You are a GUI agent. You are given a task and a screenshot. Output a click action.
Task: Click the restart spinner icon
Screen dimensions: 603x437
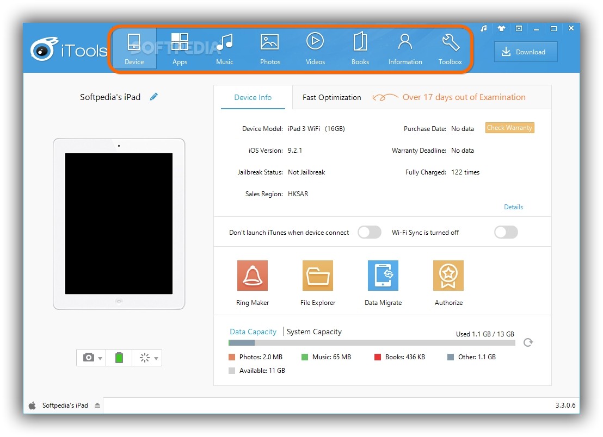[x=145, y=358]
